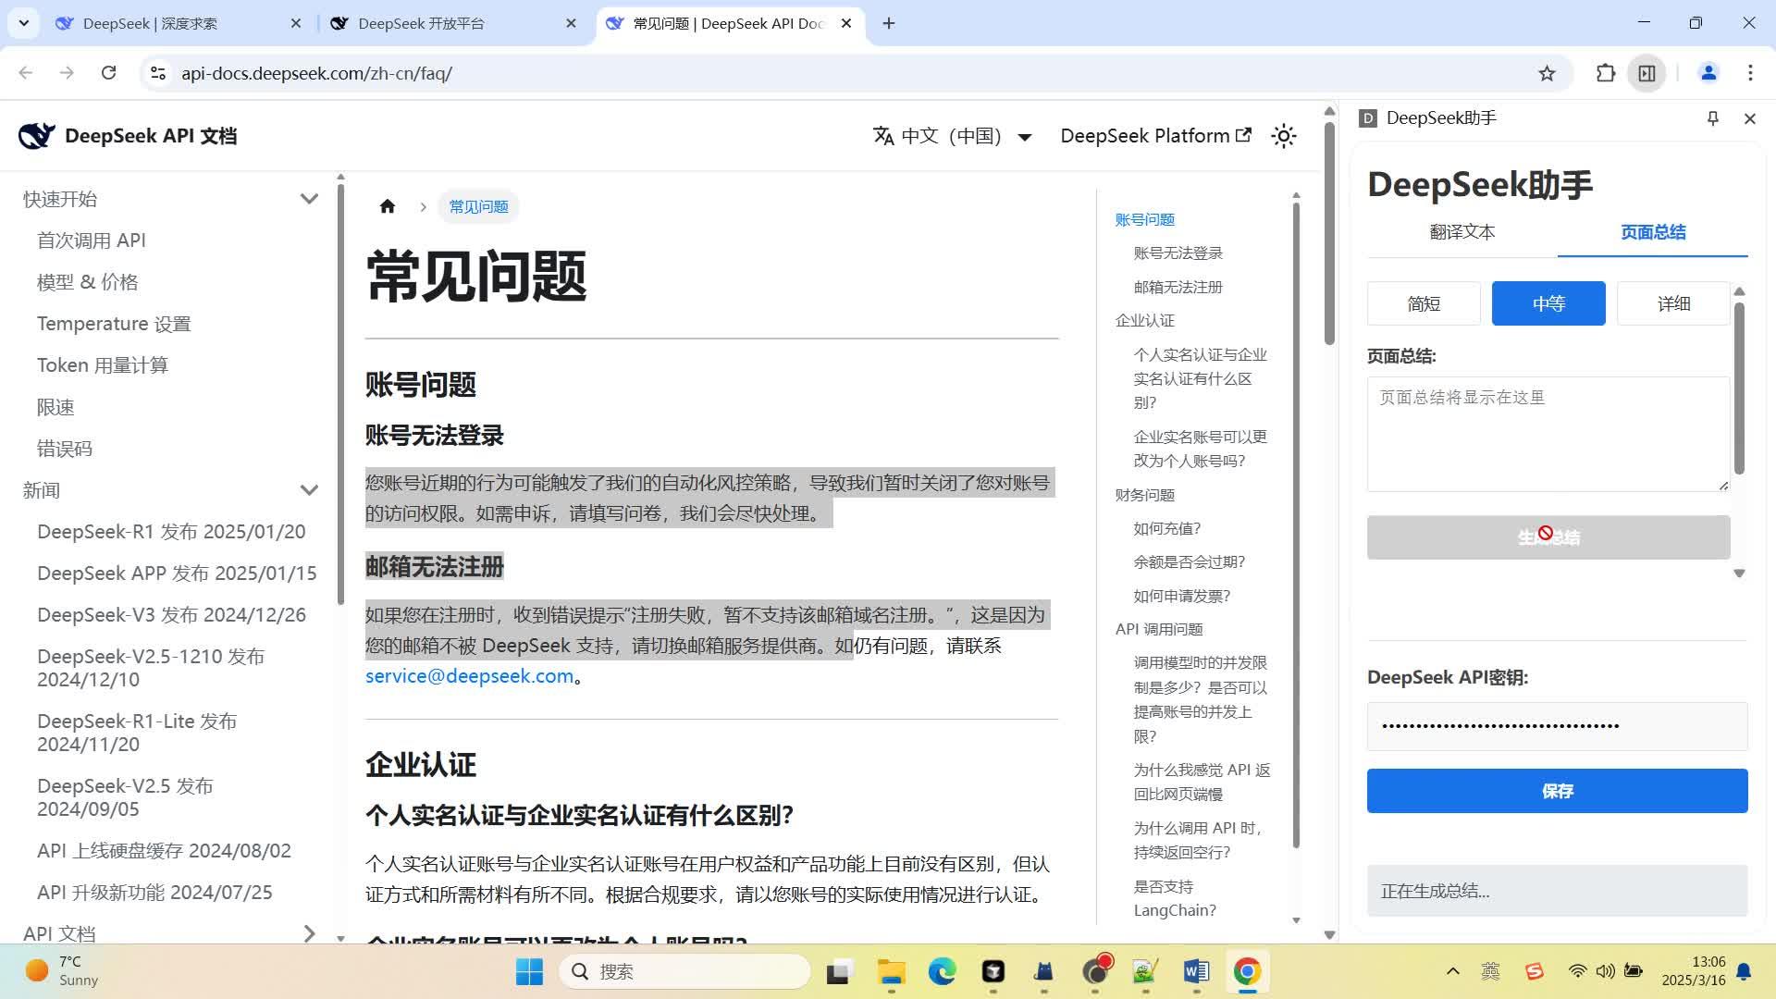This screenshot has height=999, width=1776.
Task: Switch to the 翻译文本 tab
Action: [x=1461, y=232]
